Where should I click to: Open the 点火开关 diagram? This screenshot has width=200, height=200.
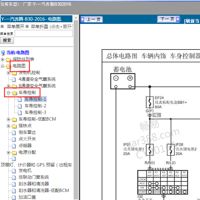coord(27,139)
